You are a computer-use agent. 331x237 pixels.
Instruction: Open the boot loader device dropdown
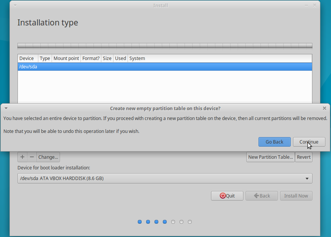coord(165,178)
